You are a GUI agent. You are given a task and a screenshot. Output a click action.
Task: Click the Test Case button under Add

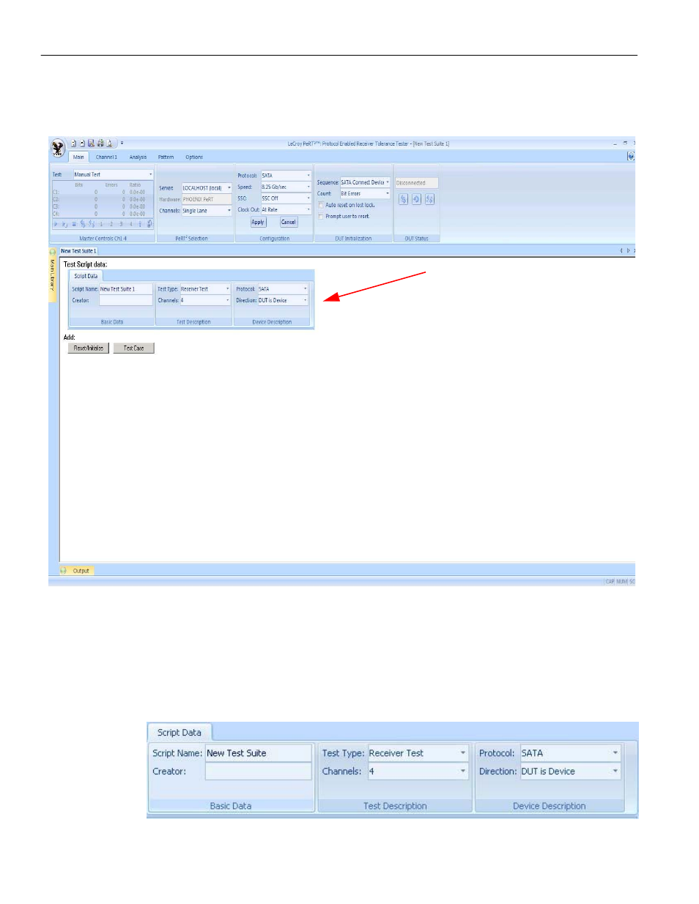point(134,348)
